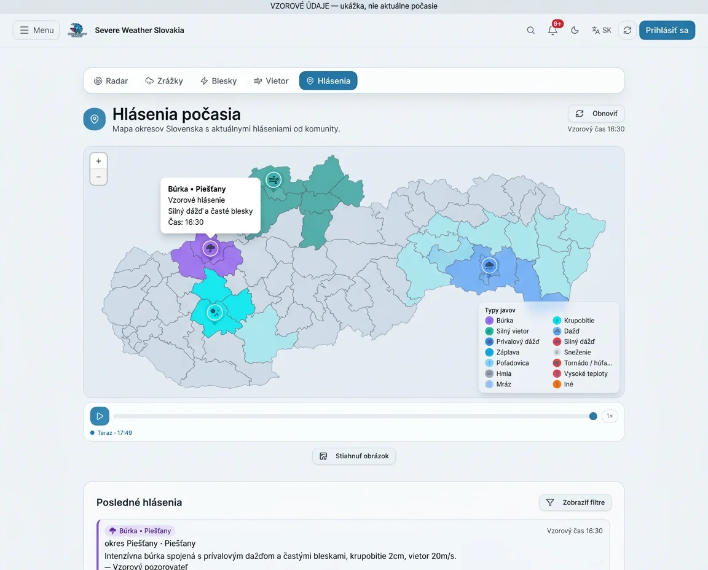Click the Hmla legend icon
Screen dimensions: 708x570
(489, 373)
